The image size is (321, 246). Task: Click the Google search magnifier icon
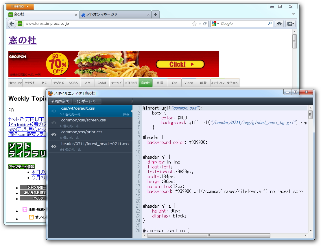click(270, 24)
